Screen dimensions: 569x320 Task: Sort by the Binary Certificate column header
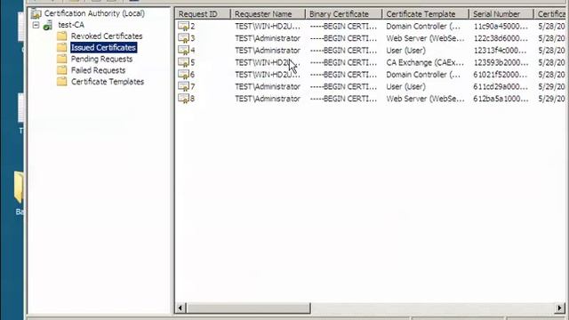[343, 14]
